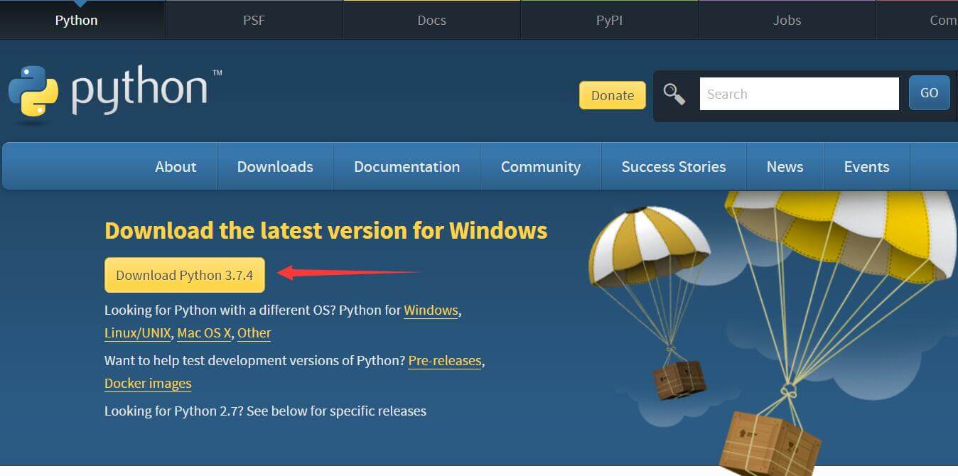The width and height of the screenshot is (958, 476).
Task: Download Python 3.7.4 button
Action: tap(185, 276)
